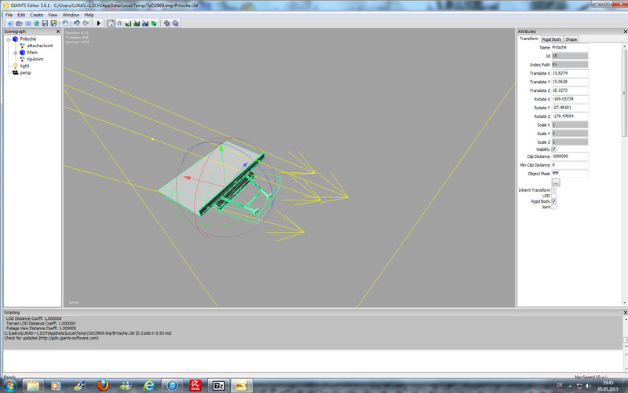Click the Pritsche blue cube icon

[x=15, y=39]
